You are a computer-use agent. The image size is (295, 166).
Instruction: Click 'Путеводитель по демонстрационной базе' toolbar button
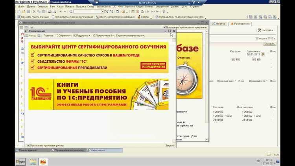click(x=180, y=17)
